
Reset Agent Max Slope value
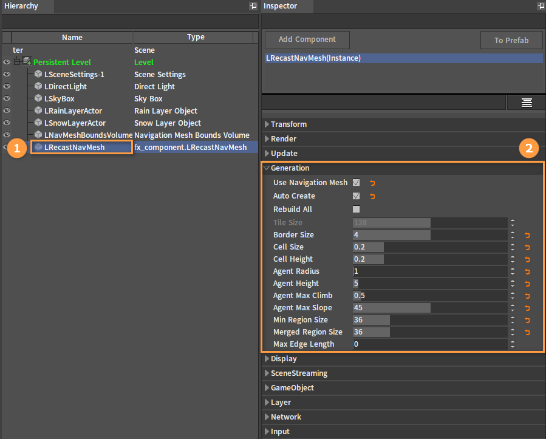click(527, 308)
